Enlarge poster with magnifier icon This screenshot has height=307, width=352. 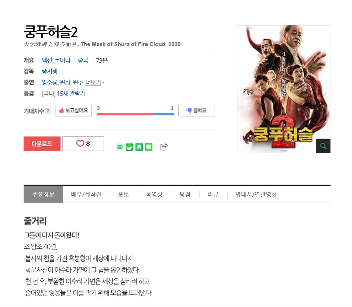[323, 146]
